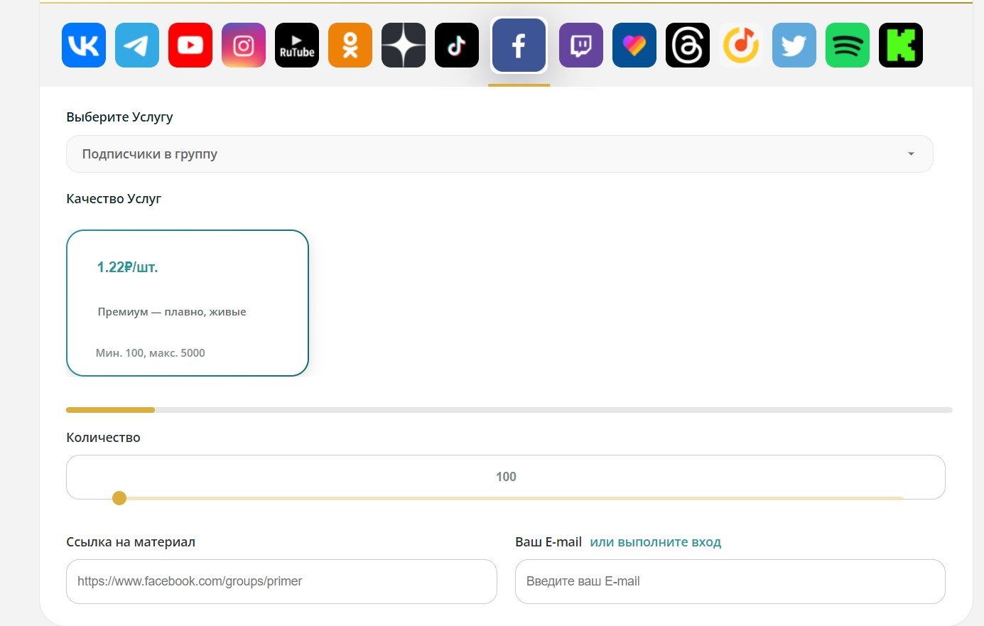Open the green Kick icon

901,45
